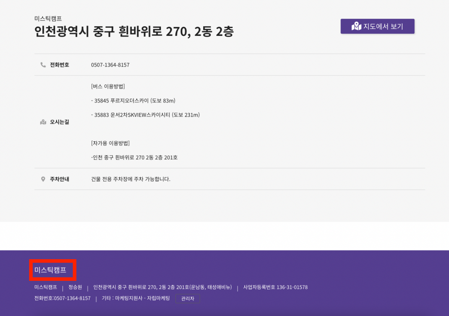Click the address heading 인천광역시 중구 흰바위로 270

[x=134, y=32]
